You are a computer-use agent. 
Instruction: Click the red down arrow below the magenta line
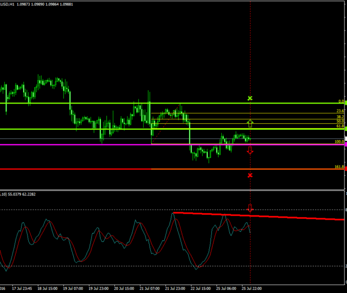click(250, 150)
